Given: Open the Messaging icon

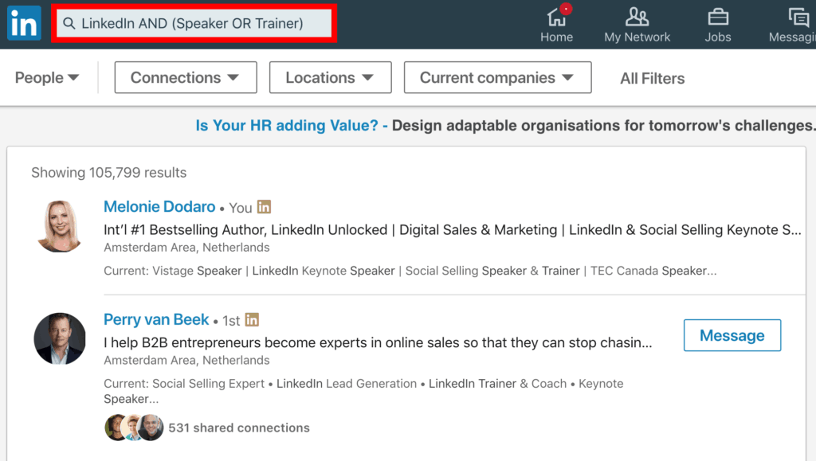Looking at the screenshot, I should [798, 18].
